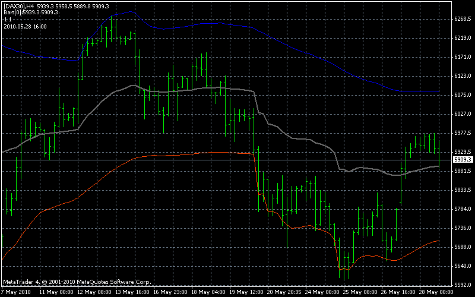Select the 5833.5 price axis label

click(x=463, y=190)
